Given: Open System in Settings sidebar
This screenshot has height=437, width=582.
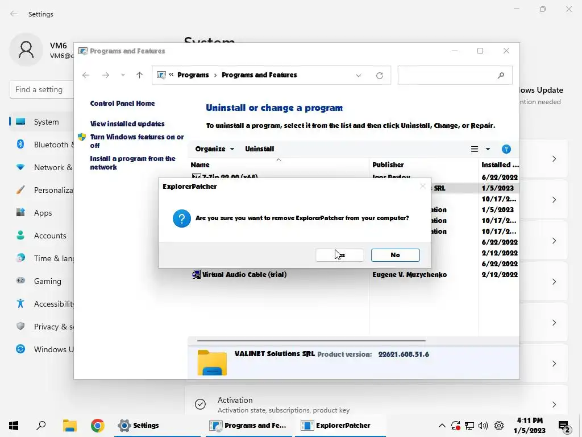Looking at the screenshot, I should [41, 122].
